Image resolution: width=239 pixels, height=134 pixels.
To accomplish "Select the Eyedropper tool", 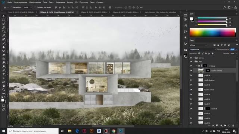I will (x=3, y=36).
